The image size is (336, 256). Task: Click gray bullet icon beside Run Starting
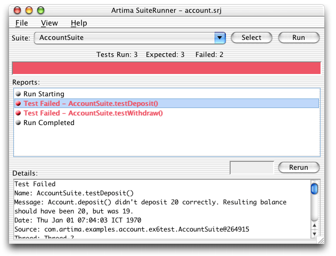pos(18,94)
